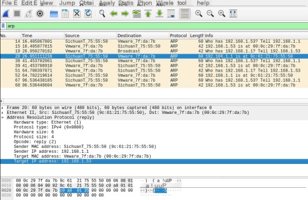The width and height of the screenshot is (308, 200).
Task: Open the File menu
Action: click(9, 3)
